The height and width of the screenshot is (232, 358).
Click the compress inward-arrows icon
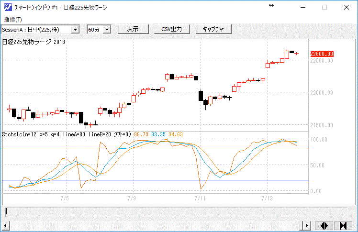pyautogui.click(x=343, y=226)
